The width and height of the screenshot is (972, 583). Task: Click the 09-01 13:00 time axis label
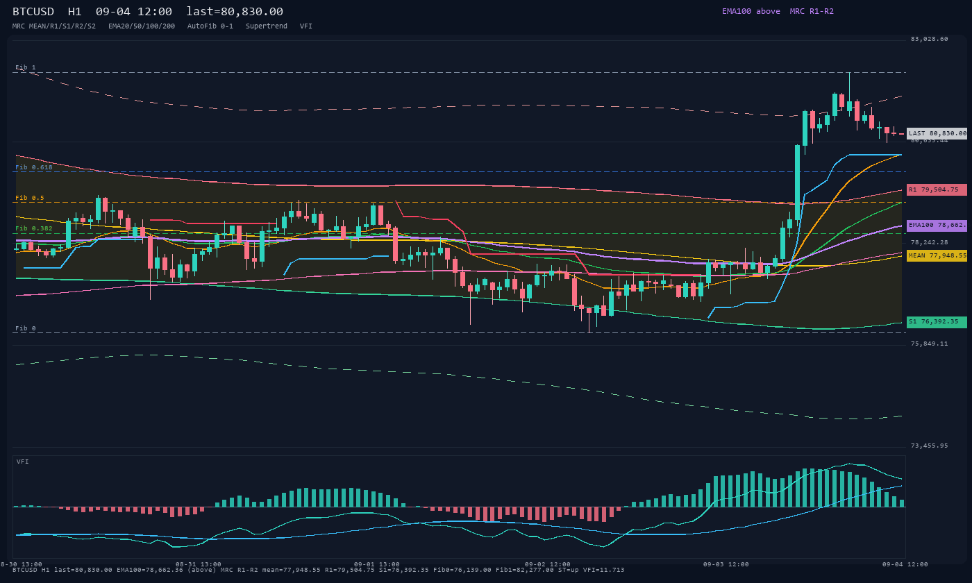click(377, 564)
